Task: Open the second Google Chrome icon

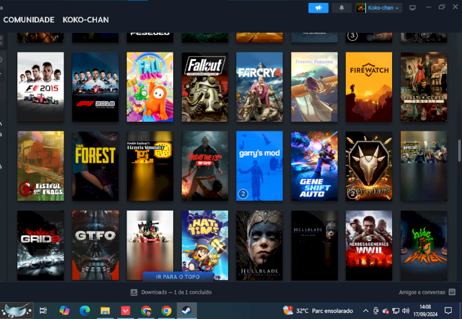Action: pos(166,310)
